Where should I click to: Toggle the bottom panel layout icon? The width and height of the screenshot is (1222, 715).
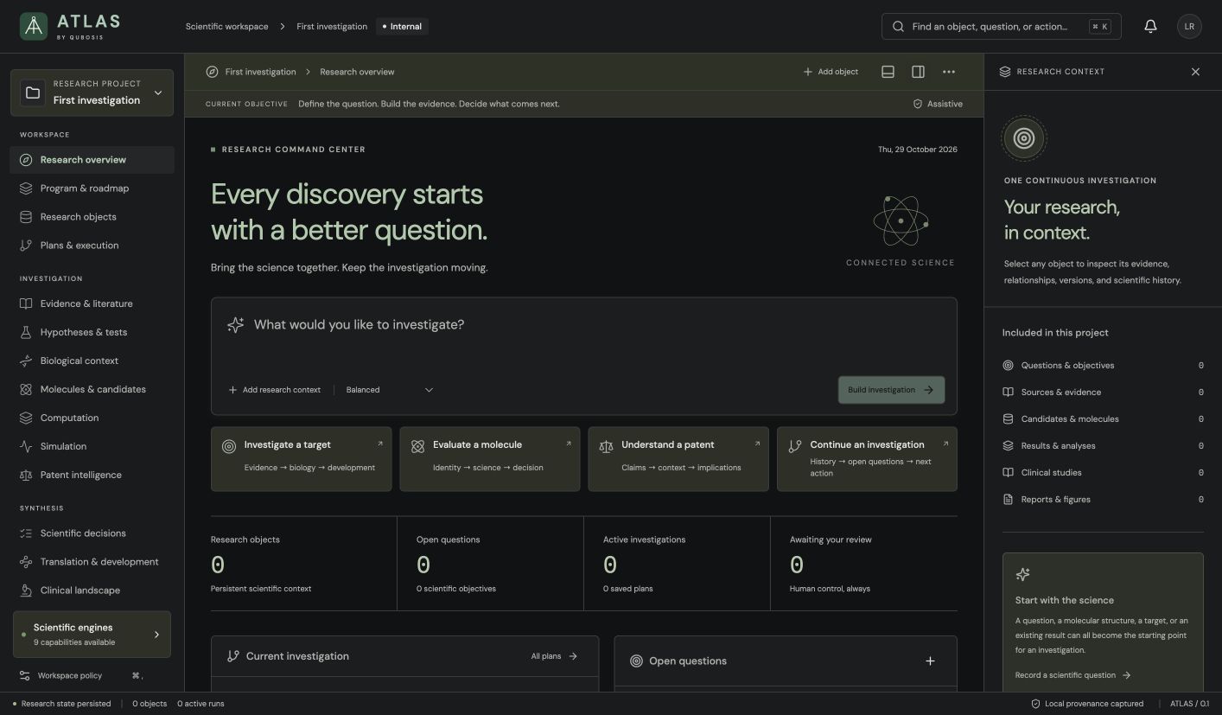click(888, 72)
